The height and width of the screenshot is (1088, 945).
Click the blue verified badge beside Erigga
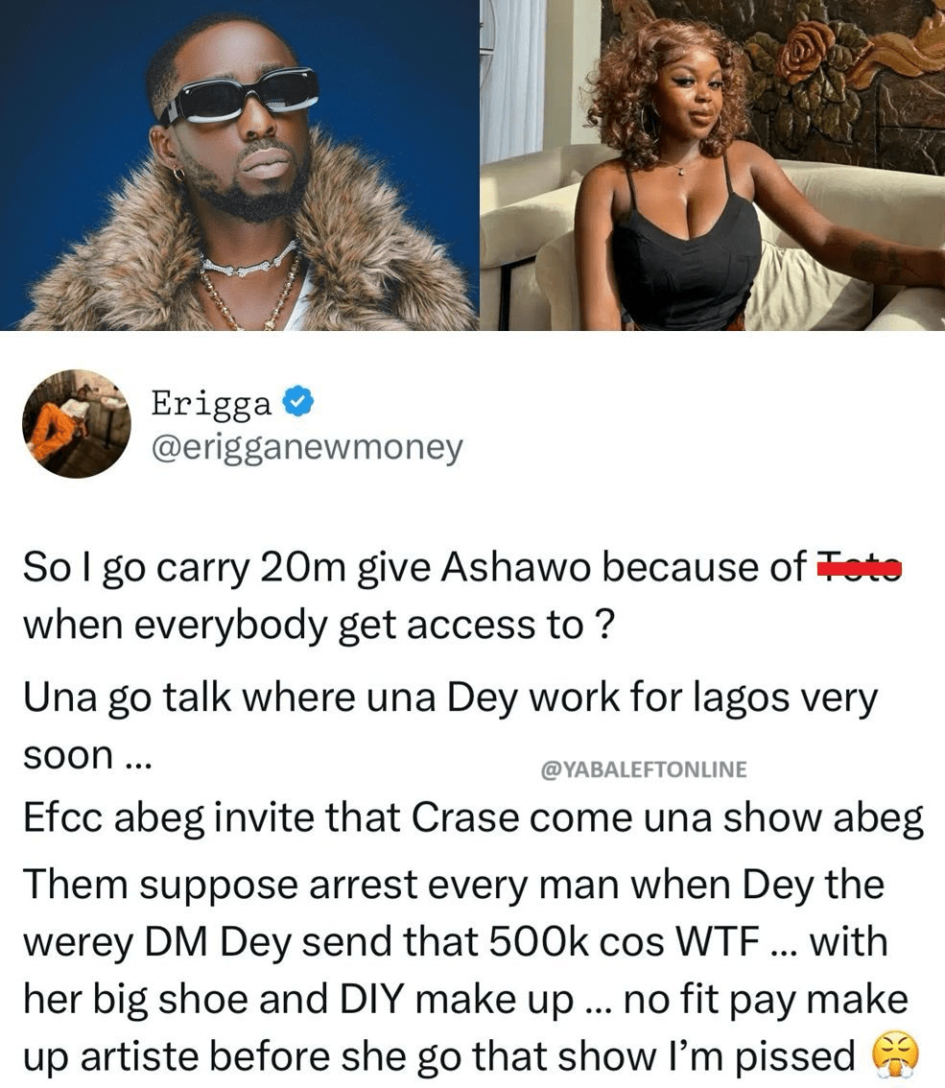298,402
